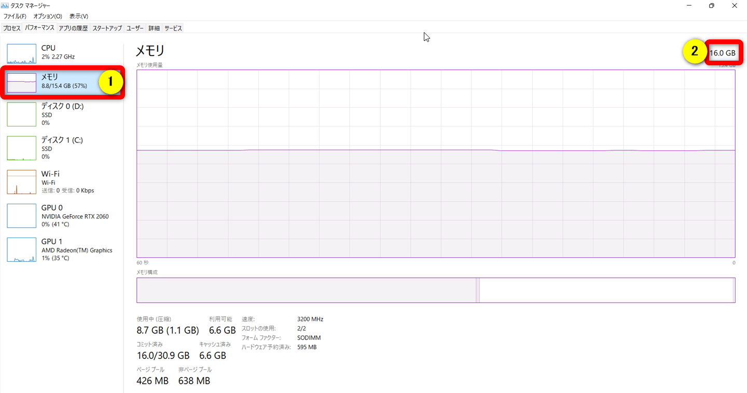Click the 3200 MHz speed value

pyautogui.click(x=310, y=319)
